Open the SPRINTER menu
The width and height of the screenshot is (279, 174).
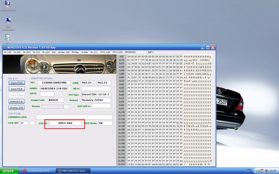point(130,52)
